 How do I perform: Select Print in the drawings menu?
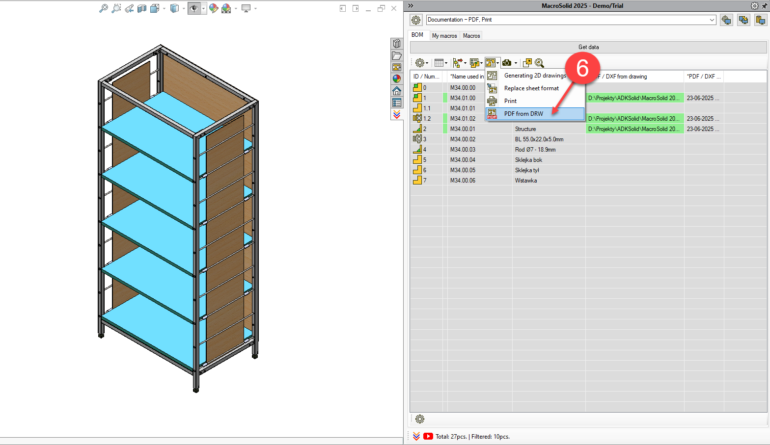pyautogui.click(x=535, y=101)
